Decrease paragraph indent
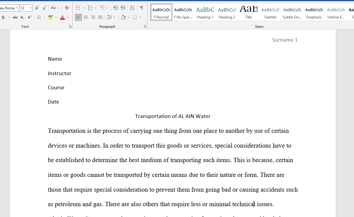Screen dimensions: 354x217 point(116,8)
